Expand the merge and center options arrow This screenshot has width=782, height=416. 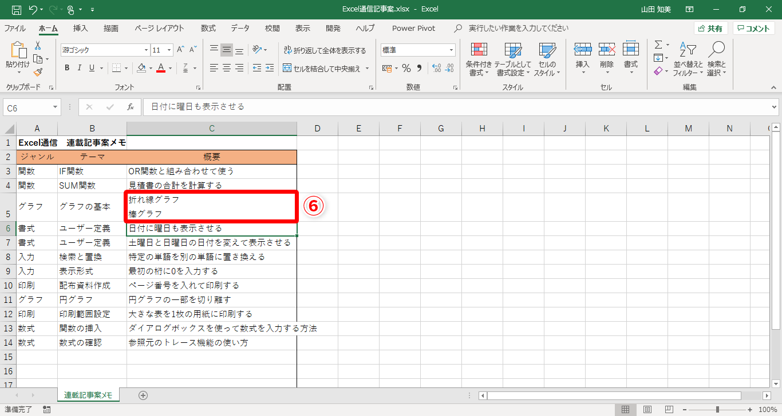pyautogui.click(x=368, y=69)
